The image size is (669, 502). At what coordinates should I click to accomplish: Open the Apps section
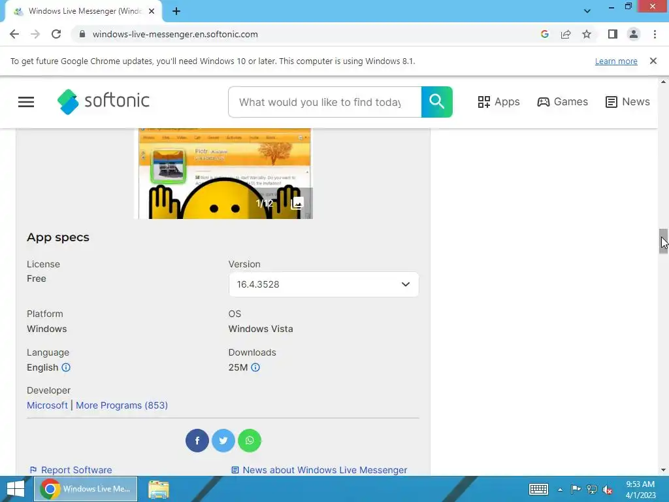[498, 102]
